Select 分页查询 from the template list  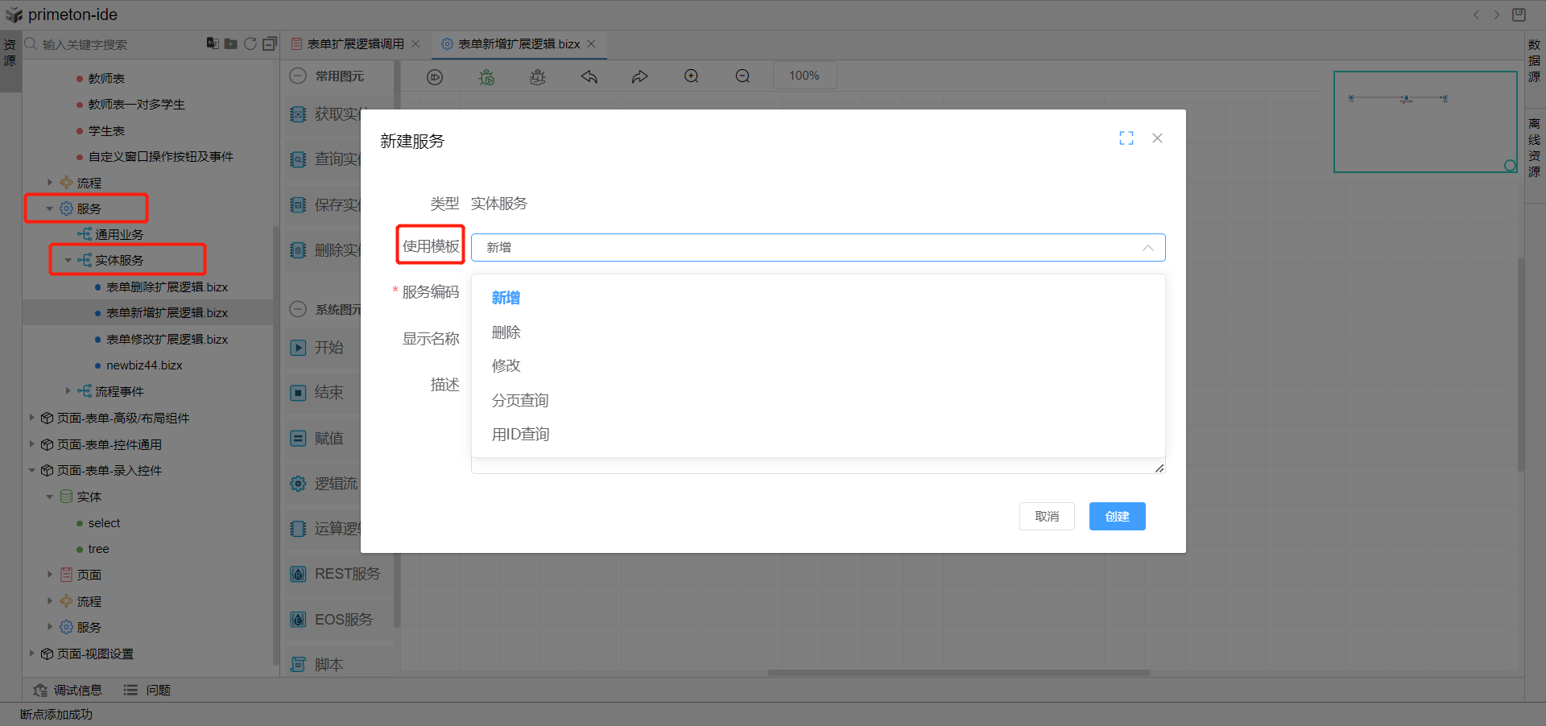pyautogui.click(x=520, y=400)
